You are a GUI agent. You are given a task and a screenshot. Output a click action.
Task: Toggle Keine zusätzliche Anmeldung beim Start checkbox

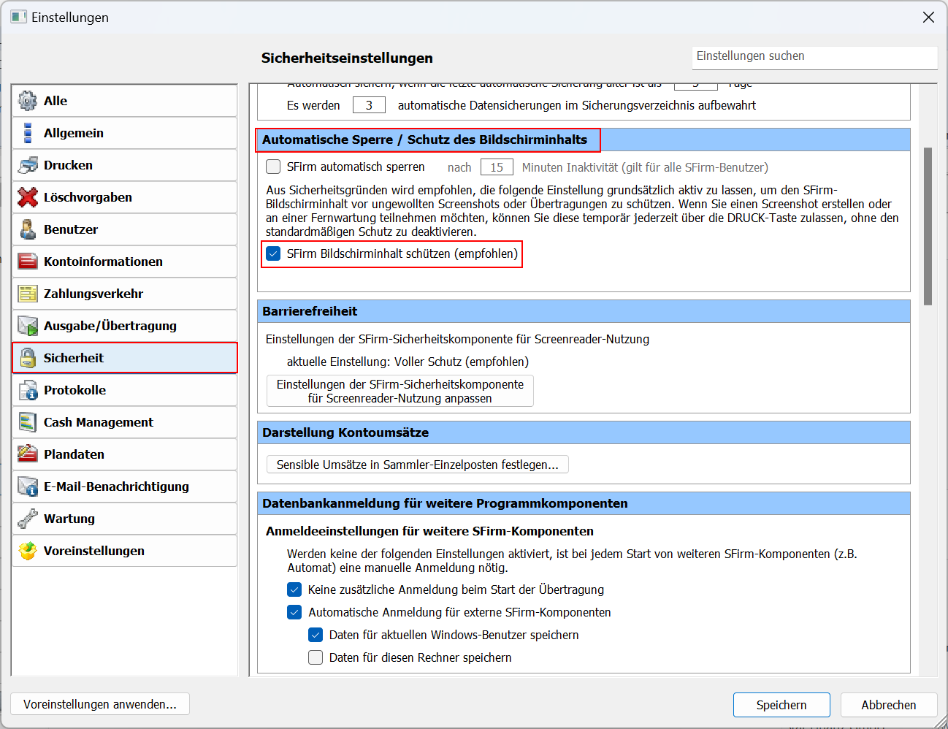294,589
